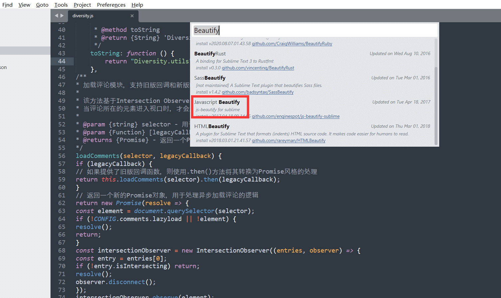Close the diversity.js tab
Viewport: 501px width, 298px height.
tap(132, 16)
